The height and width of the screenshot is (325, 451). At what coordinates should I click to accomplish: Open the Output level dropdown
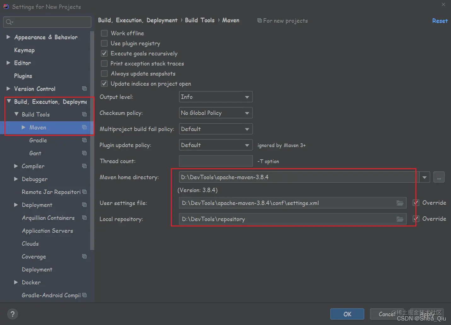(216, 97)
